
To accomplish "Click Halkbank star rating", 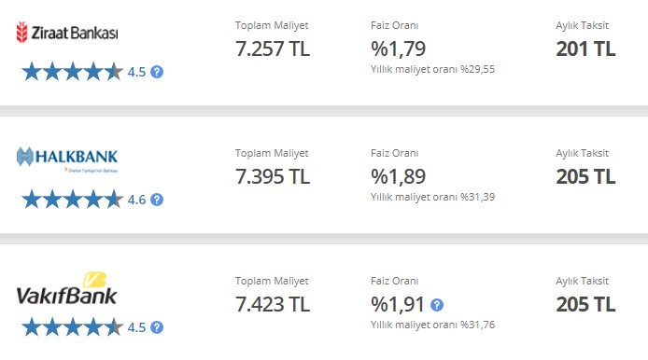I will [72, 200].
